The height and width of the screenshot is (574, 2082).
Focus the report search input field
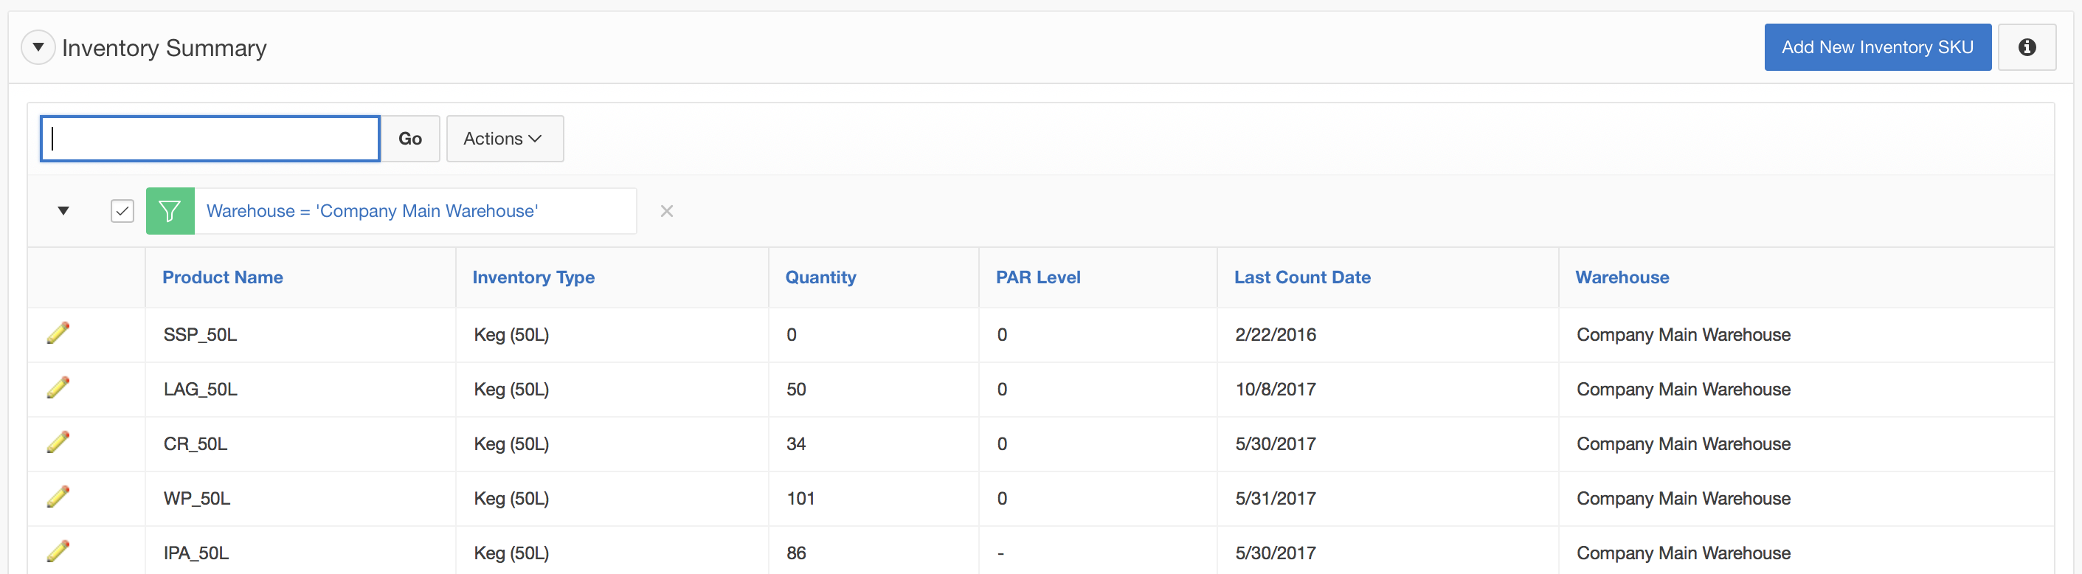coord(210,139)
